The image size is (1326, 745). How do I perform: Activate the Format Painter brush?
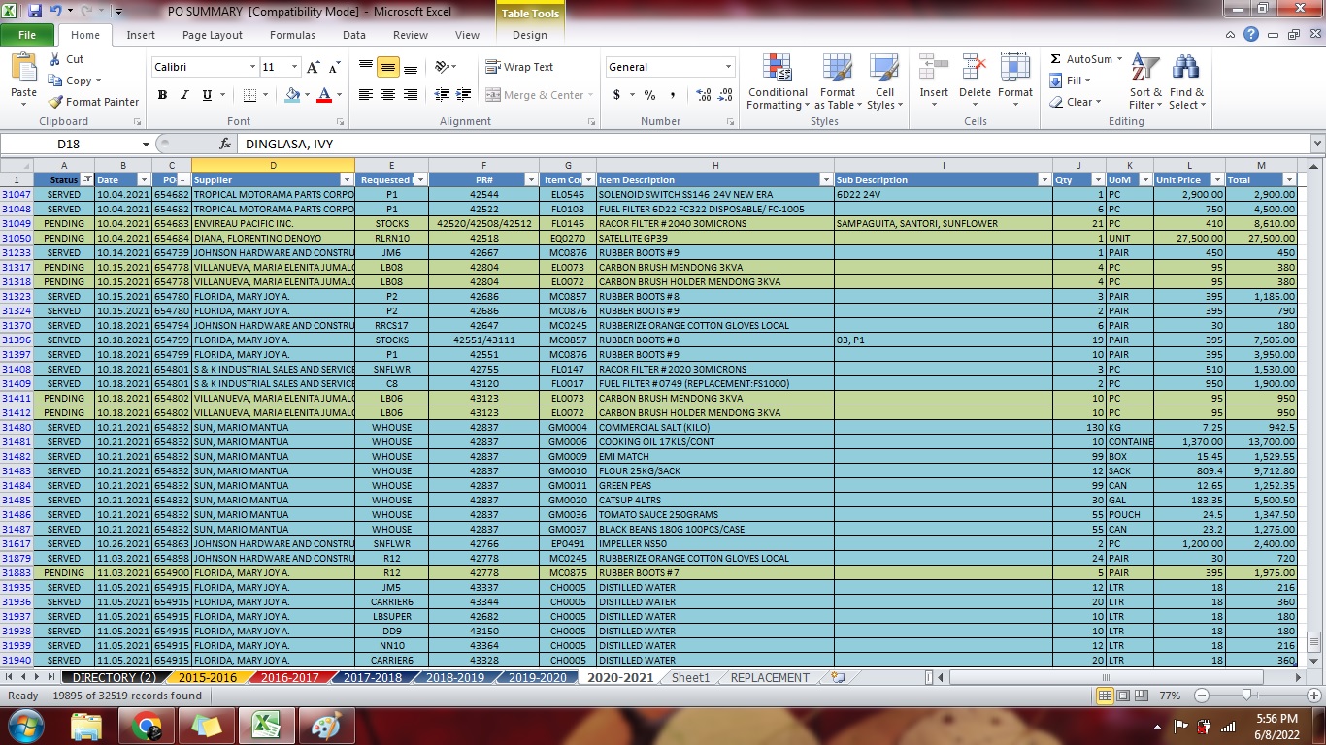pos(94,102)
